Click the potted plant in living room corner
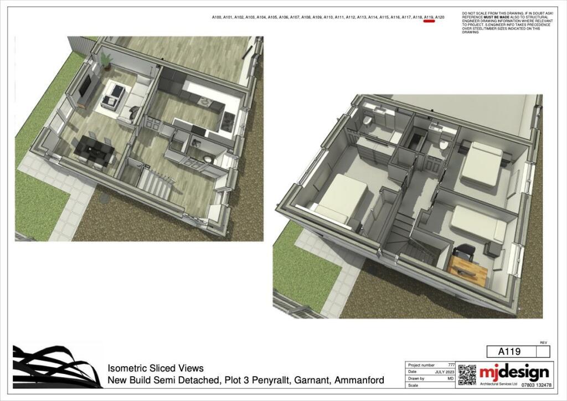The image size is (567, 401). [106, 59]
